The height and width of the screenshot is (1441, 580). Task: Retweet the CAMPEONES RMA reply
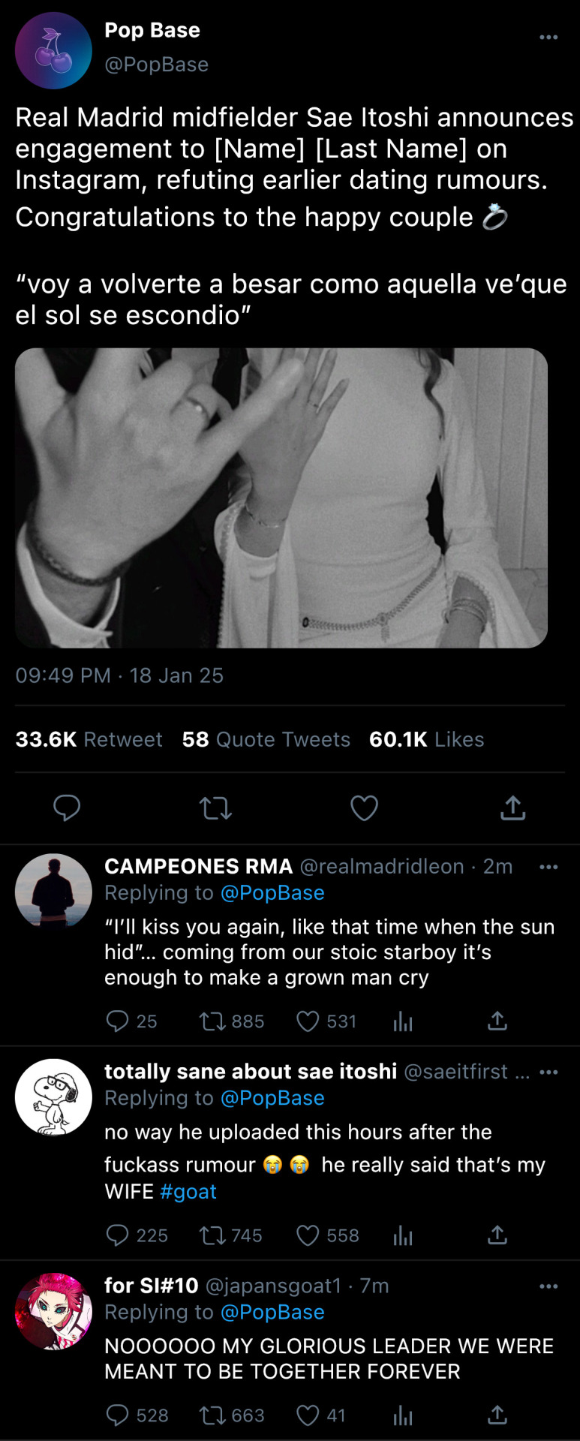coord(211,1021)
